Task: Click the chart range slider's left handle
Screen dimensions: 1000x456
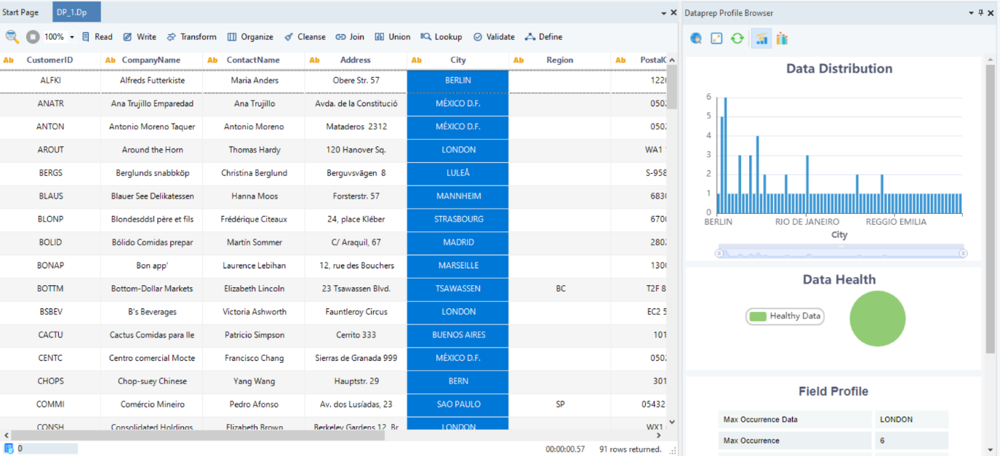Action: click(x=719, y=253)
